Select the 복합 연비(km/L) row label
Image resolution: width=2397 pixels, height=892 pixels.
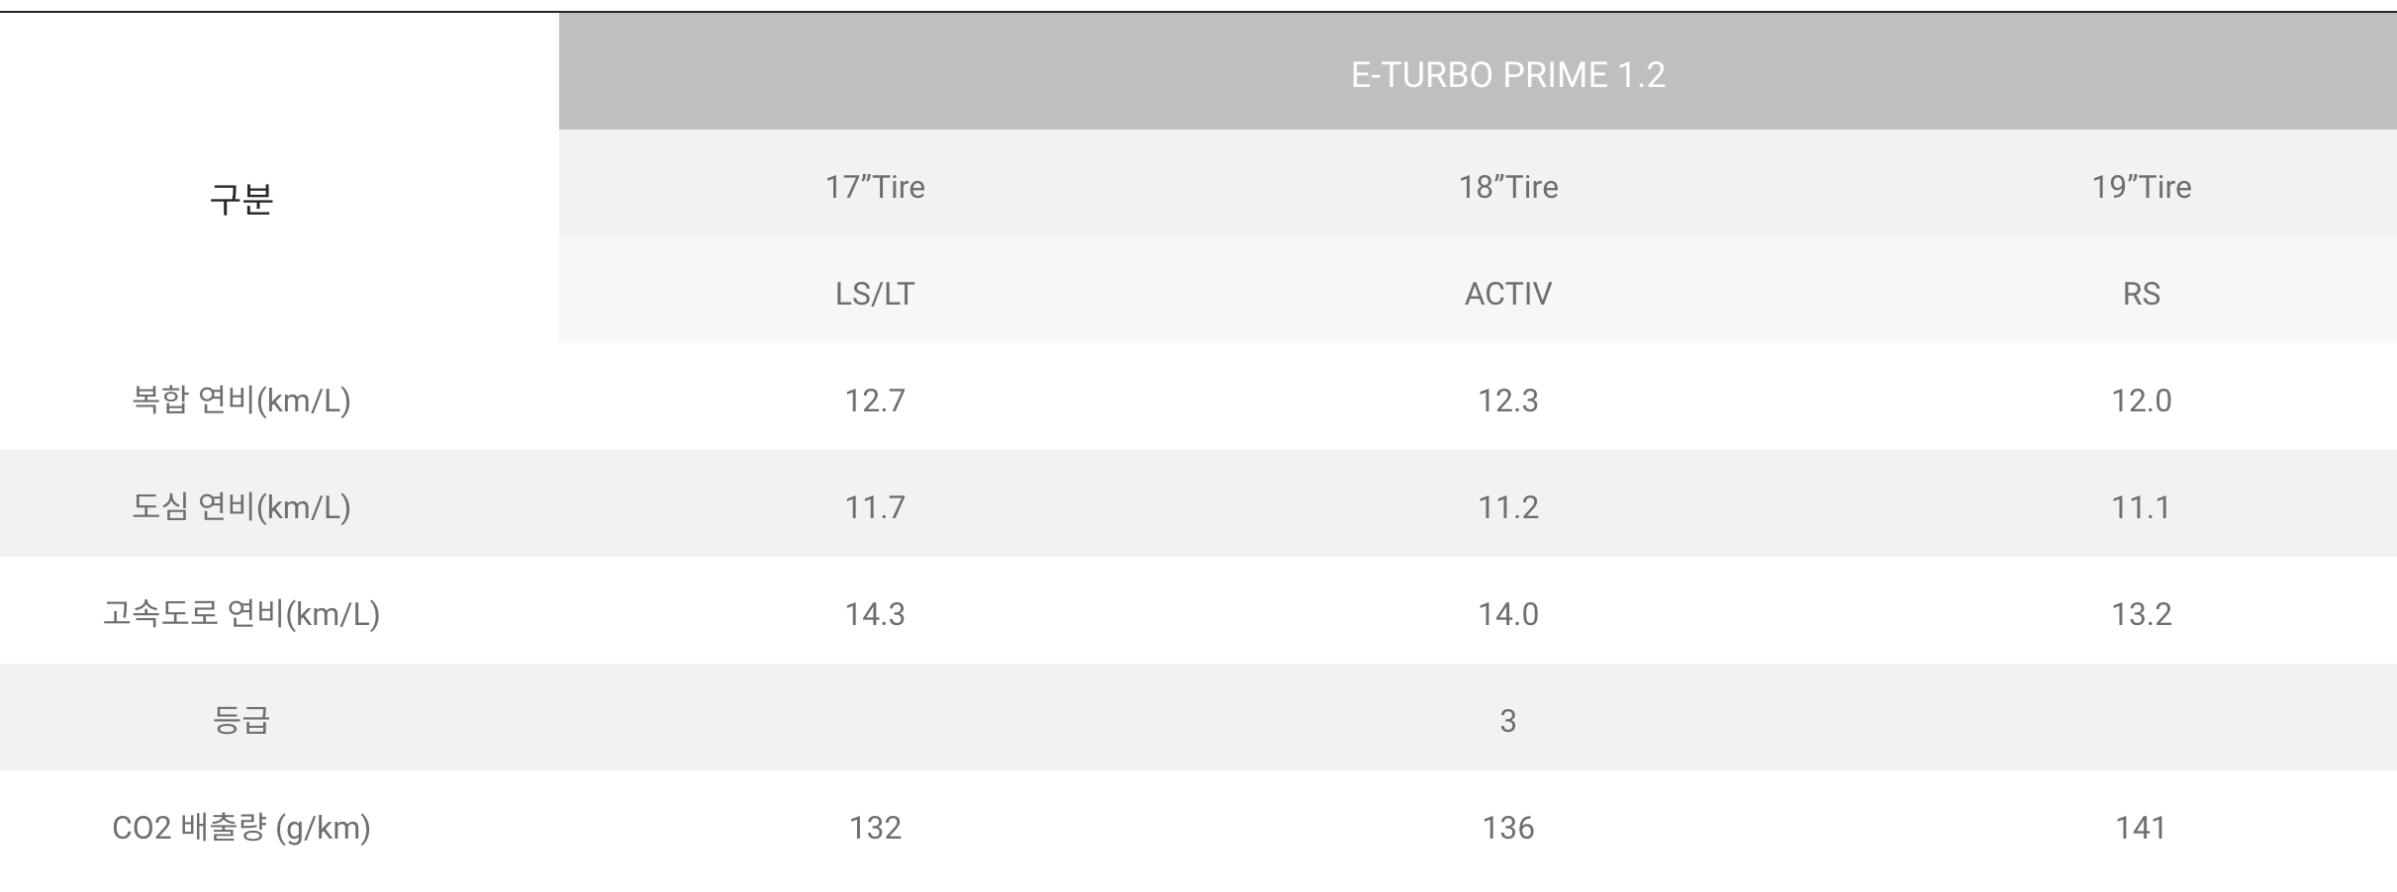coord(241,401)
